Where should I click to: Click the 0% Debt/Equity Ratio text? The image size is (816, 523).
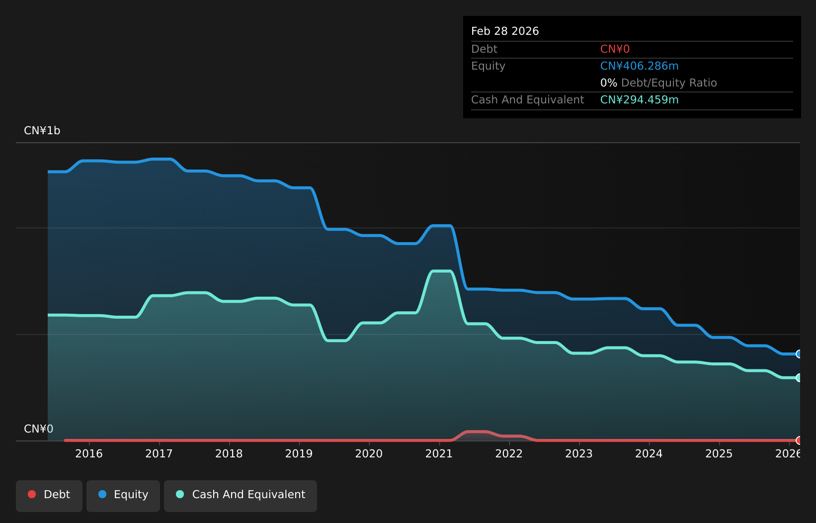click(658, 83)
